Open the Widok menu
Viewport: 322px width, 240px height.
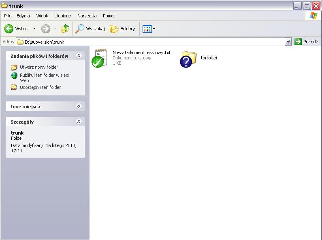tap(42, 16)
